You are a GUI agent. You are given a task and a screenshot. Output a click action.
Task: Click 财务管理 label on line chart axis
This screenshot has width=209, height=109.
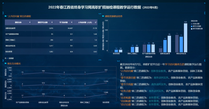(106, 102)
